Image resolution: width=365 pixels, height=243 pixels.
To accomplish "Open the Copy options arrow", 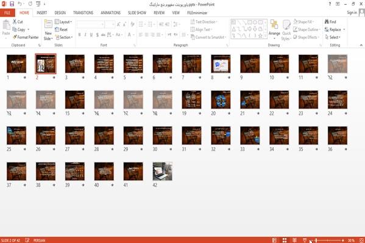I will pyautogui.click(x=29, y=30).
